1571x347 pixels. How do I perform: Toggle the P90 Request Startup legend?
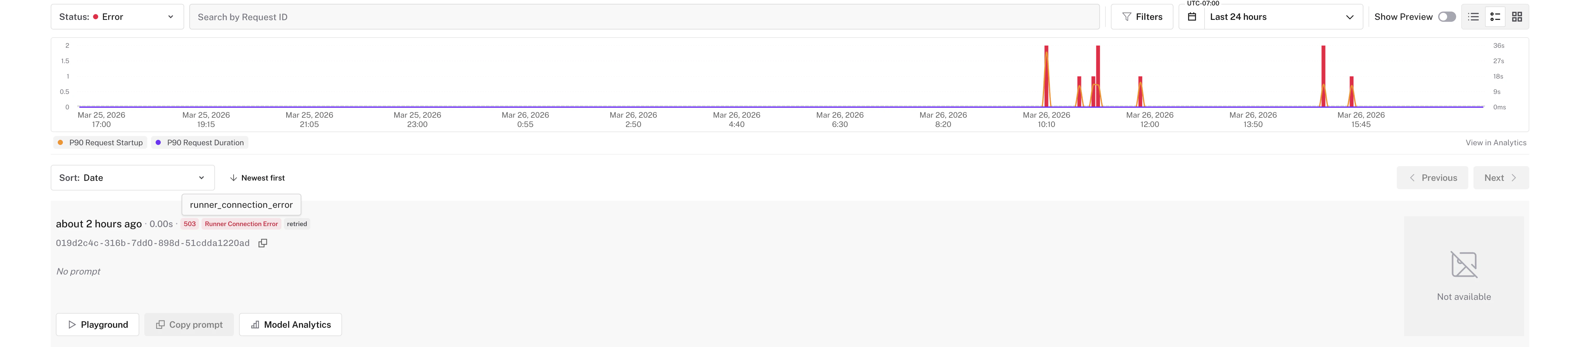[99, 142]
